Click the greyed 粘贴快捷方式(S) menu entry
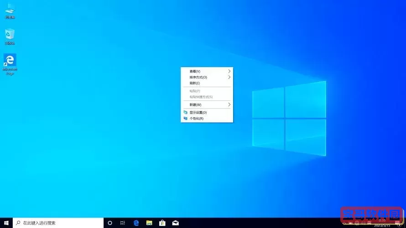 207,97
